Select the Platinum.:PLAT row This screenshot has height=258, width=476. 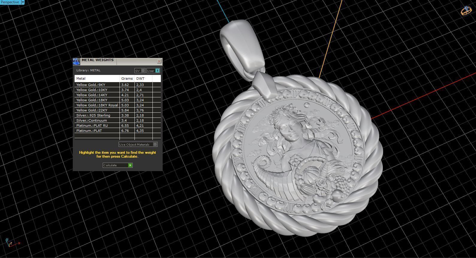118,131
